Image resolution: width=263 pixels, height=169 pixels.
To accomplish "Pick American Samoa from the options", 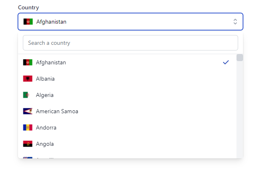I will [57, 111].
